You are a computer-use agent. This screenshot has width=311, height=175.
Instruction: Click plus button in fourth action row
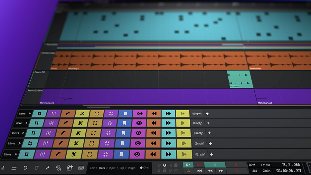[210, 143]
